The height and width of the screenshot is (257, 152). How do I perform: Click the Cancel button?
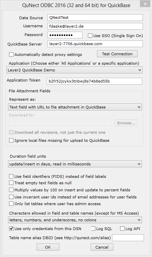click(102, 247)
